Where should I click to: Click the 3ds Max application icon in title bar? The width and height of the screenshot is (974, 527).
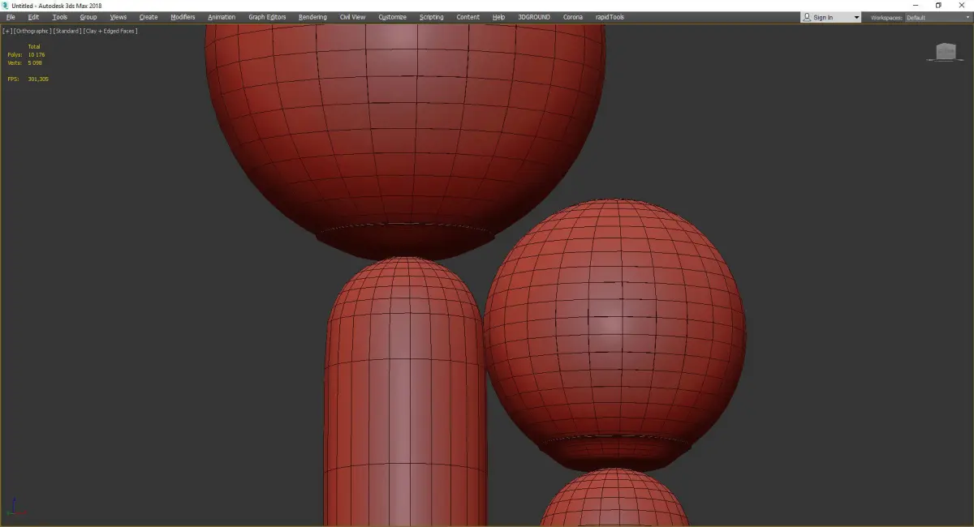[6, 6]
